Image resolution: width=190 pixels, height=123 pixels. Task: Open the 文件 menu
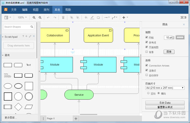pos(14,10)
